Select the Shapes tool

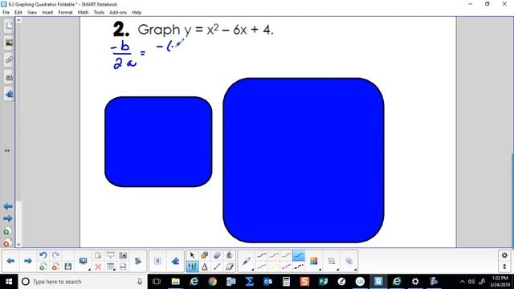coord(205,255)
